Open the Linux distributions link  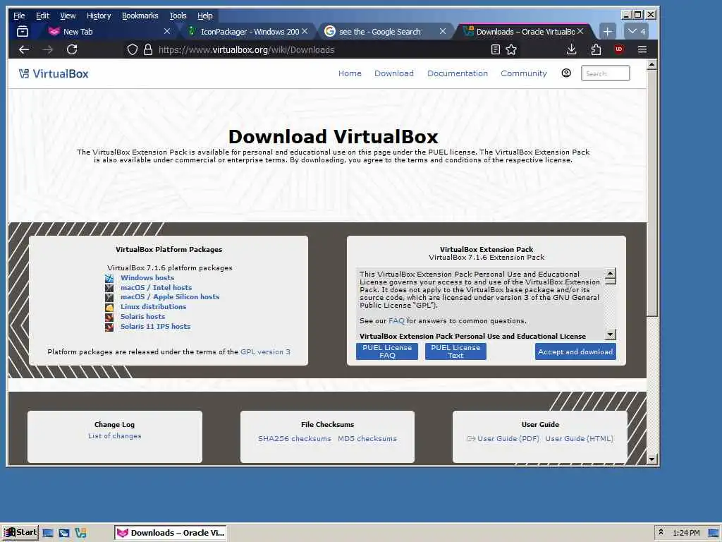153,307
